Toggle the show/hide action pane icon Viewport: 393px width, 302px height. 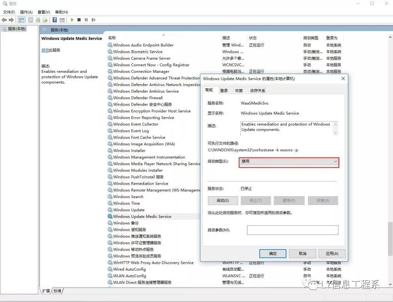tap(62, 20)
